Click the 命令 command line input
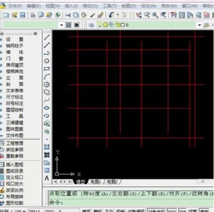 (x=131, y=202)
